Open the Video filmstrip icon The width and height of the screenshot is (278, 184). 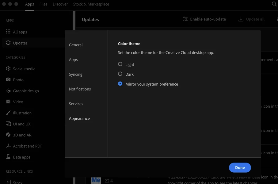[8, 102]
